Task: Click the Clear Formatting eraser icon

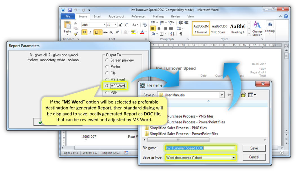Action: [145, 25]
